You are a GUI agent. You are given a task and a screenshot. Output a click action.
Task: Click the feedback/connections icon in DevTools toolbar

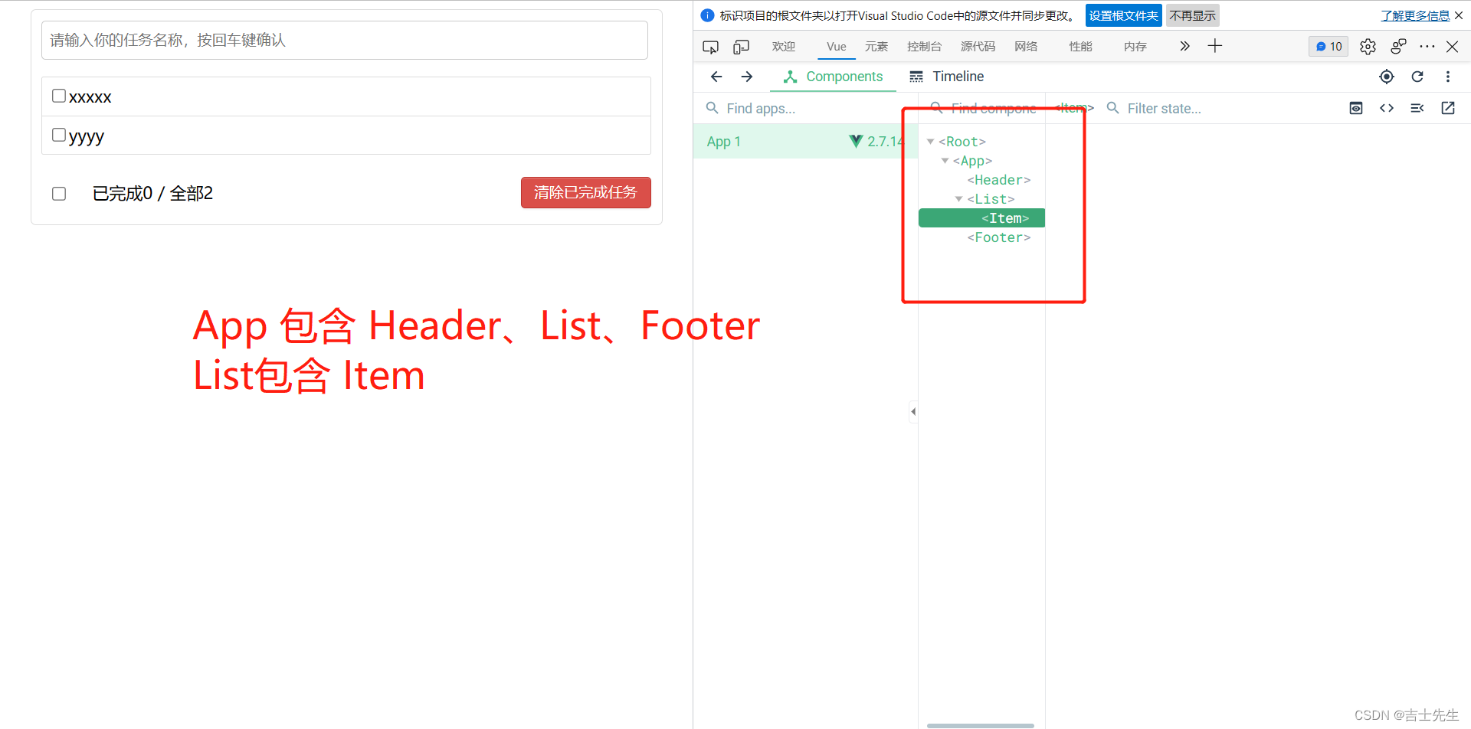point(1398,47)
